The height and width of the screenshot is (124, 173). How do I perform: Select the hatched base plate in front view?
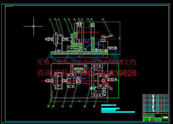79,53
